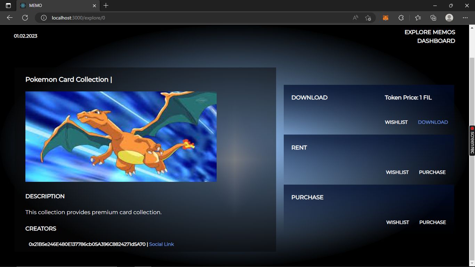Click the creator wallet address text
The image size is (475, 267).
[x=87, y=244]
